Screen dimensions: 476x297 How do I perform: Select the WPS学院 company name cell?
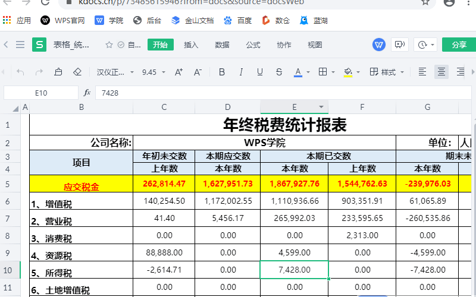(264, 143)
